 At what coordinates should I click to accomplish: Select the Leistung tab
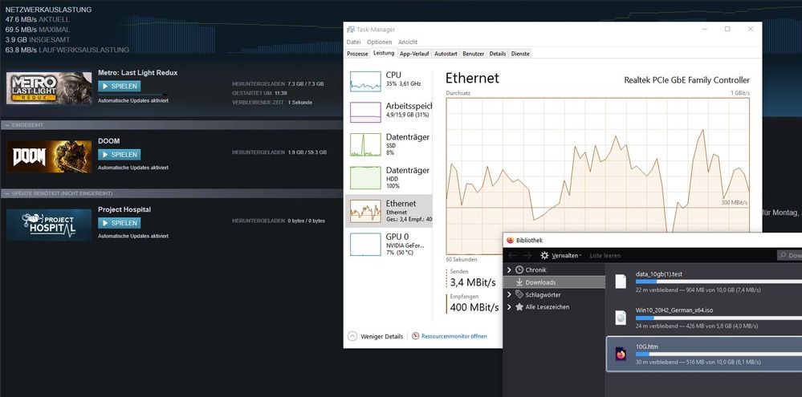pyautogui.click(x=384, y=53)
